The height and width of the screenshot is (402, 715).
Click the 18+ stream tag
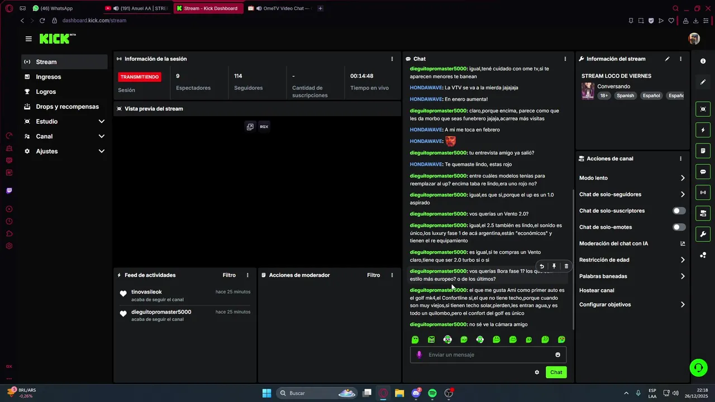point(604,95)
